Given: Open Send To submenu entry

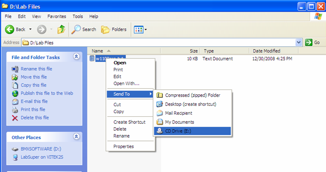Looking at the screenshot, I should 131,94.
